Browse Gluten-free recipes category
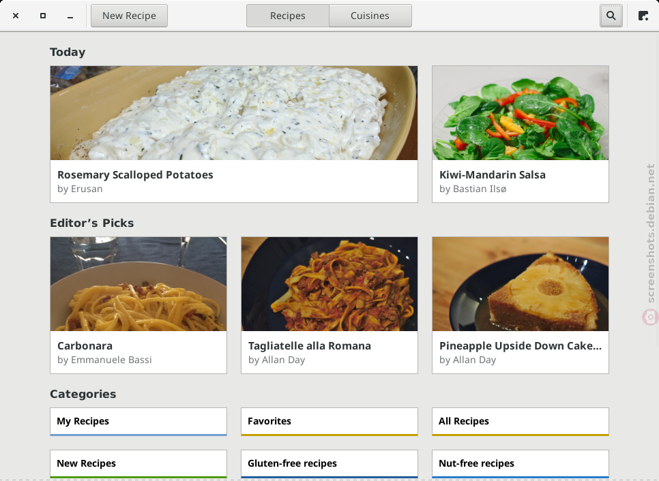 (329, 464)
